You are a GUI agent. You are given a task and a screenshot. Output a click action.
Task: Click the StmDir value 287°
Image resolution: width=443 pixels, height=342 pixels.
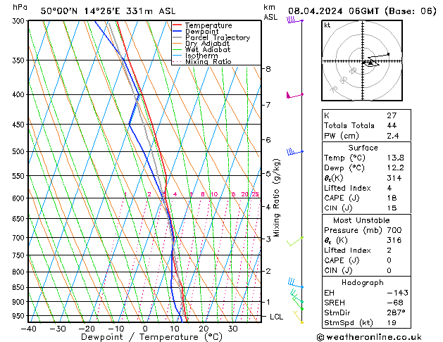(x=396, y=312)
